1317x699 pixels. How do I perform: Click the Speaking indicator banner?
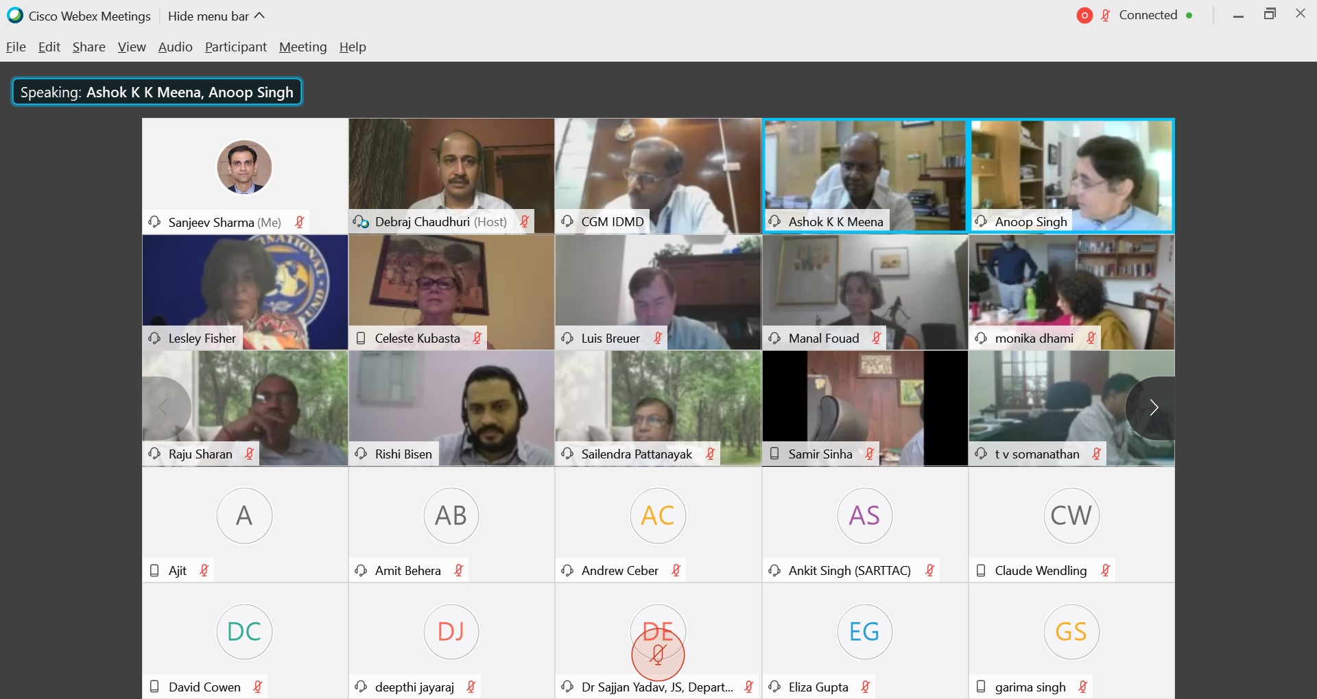pyautogui.click(x=157, y=93)
